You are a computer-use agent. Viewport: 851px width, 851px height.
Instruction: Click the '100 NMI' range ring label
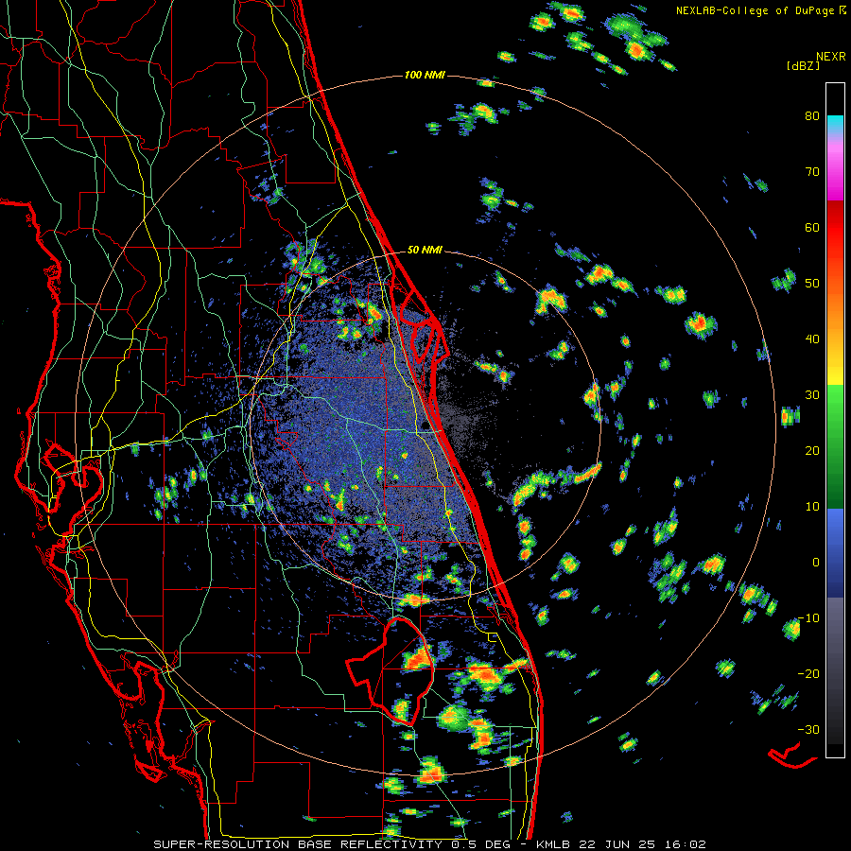click(x=425, y=75)
